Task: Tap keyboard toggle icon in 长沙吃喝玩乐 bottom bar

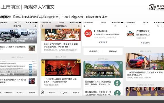Action: coord(43,92)
